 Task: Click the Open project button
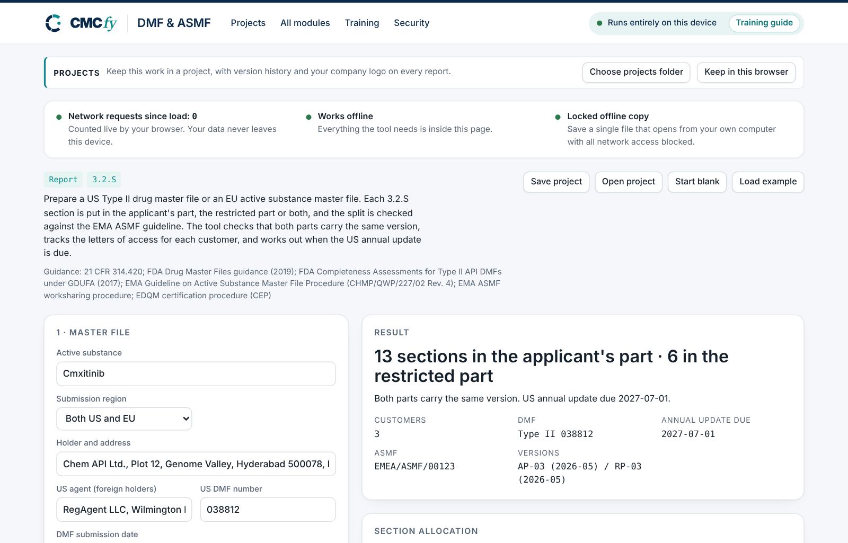click(x=629, y=182)
